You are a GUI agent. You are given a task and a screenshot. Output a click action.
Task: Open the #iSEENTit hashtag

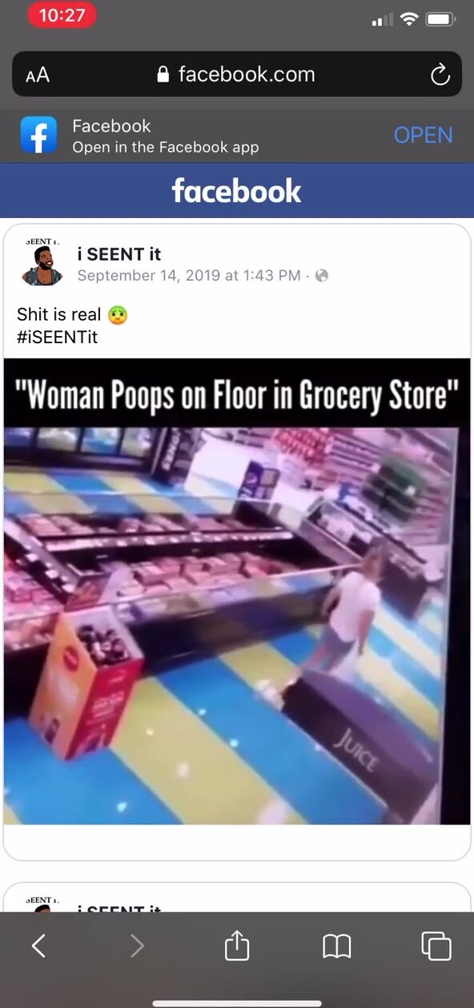57,337
